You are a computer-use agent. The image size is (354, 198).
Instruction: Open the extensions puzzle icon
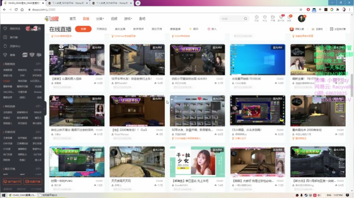337,10
